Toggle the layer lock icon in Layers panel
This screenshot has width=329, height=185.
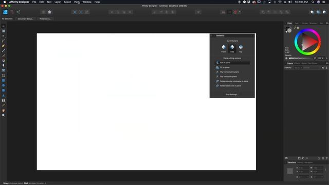coord(326,68)
